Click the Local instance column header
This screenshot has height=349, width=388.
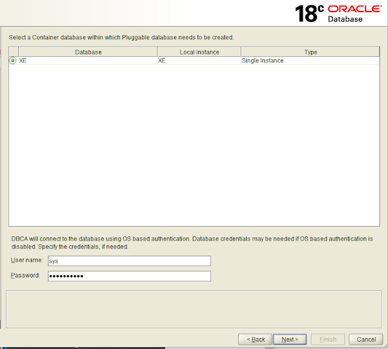(199, 52)
